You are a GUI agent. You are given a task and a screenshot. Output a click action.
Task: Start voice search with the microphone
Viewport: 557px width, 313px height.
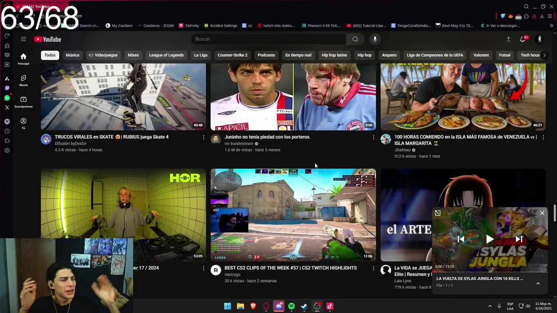point(375,39)
